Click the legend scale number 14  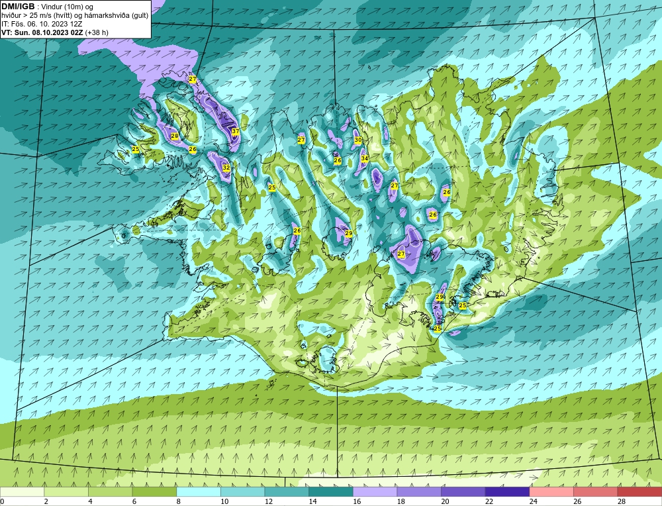click(x=312, y=501)
